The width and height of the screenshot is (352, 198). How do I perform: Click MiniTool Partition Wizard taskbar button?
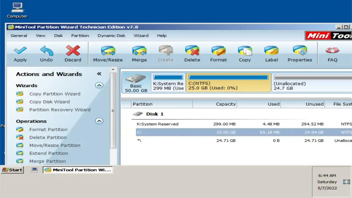(x=78, y=170)
